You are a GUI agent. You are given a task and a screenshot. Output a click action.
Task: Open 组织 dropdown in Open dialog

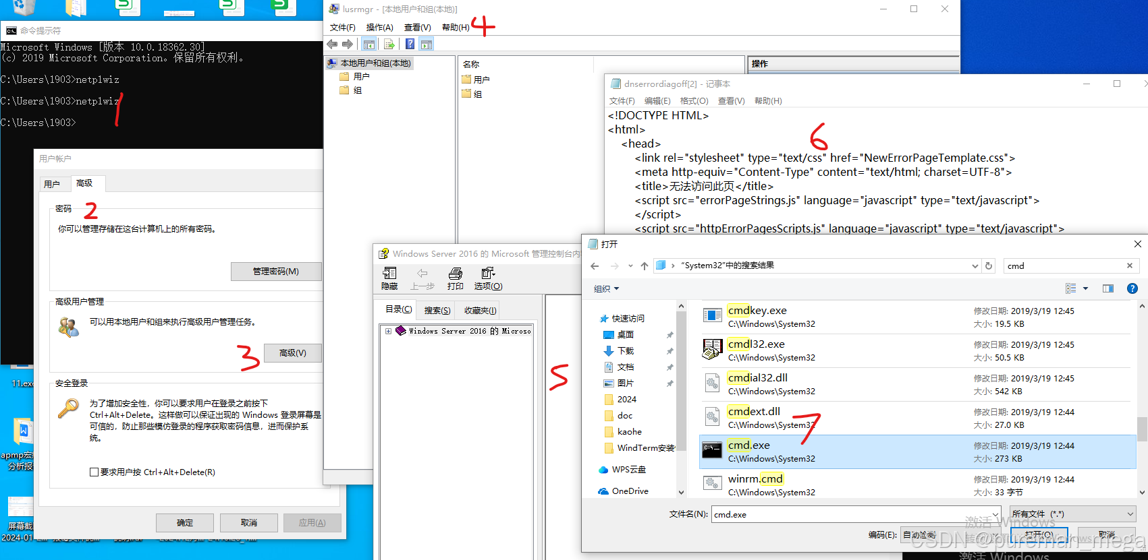606,289
